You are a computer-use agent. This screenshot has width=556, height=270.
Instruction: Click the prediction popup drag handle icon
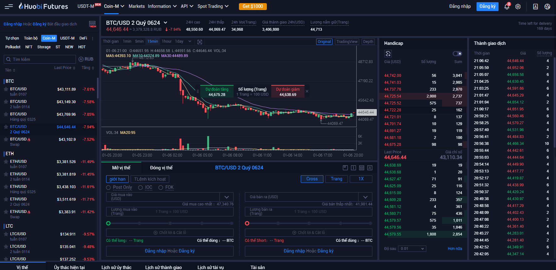[197, 91]
